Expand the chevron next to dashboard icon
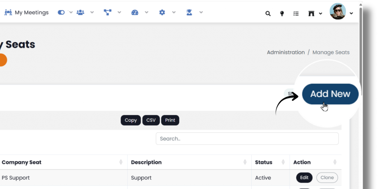The image size is (378, 189). click(x=147, y=13)
